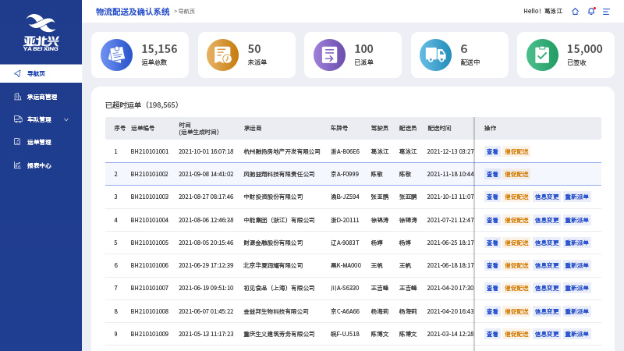
Task: Click the 承运商管理 building icon
Action: click(x=17, y=97)
